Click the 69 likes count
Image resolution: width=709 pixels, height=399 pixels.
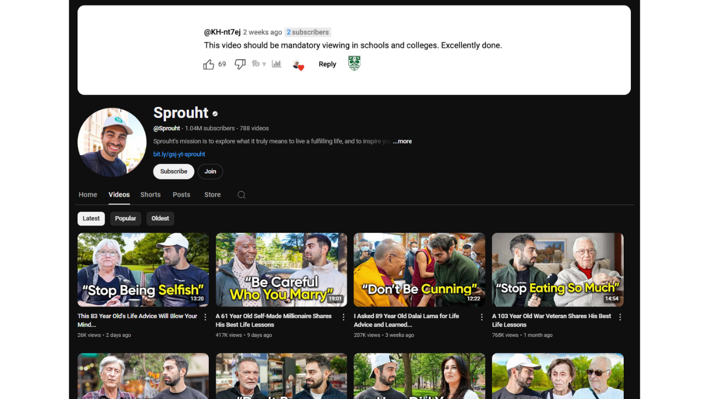click(222, 64)
